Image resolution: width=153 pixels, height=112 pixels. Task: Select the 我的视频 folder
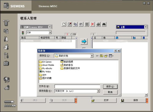pyautogui.click(x=67, y=62)
